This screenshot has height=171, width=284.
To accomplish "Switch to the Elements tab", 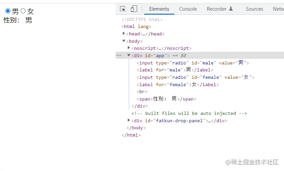I will tap(159, 9).
